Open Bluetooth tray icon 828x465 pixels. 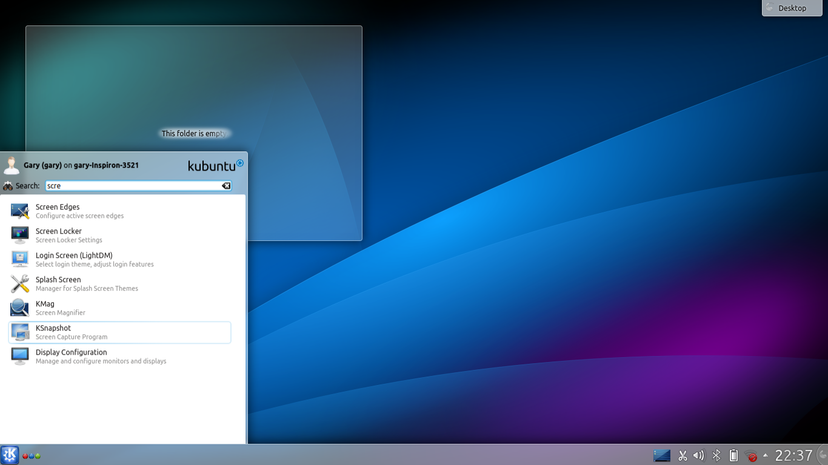pyautogui.click(x=716, y=455)
